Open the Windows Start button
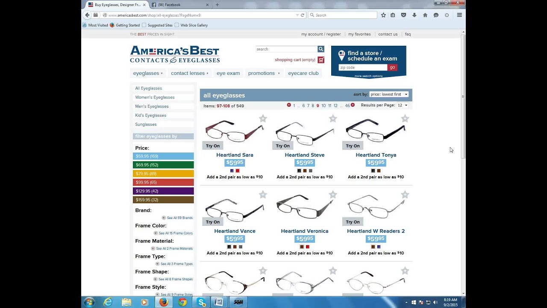 [89, 302]
